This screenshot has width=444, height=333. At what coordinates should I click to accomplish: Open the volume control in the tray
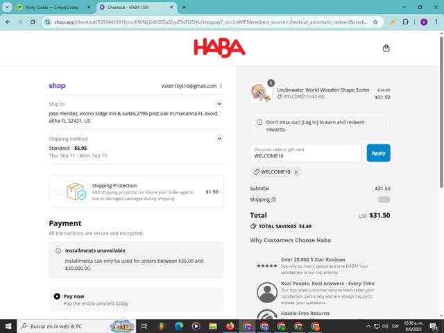click(385, 327)
